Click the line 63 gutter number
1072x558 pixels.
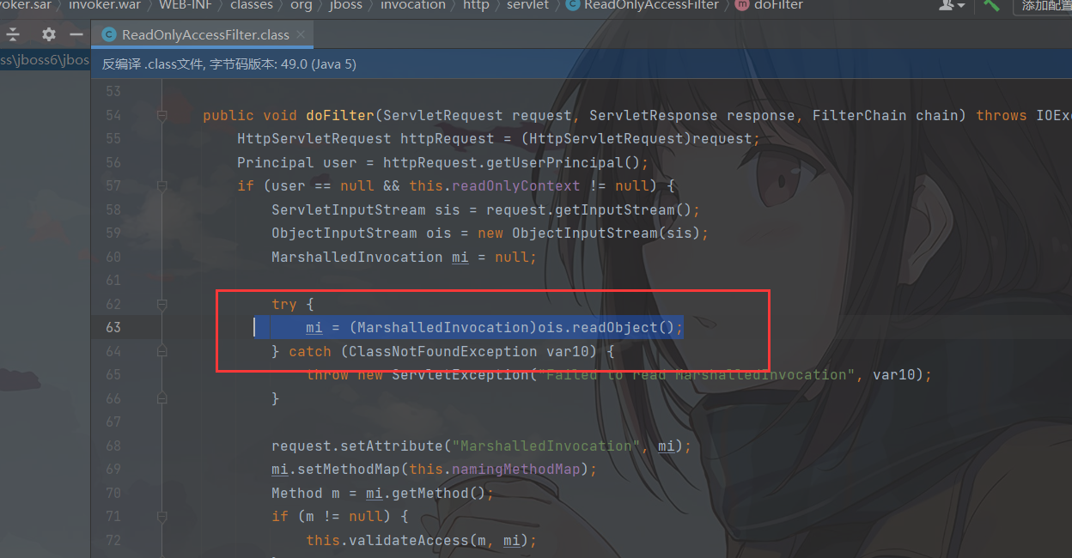click(113, 327)
